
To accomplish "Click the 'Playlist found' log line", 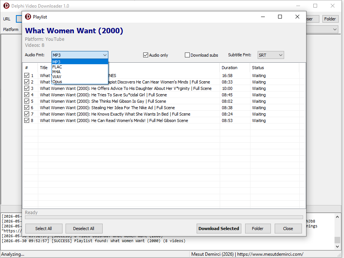I will [94, 241].
